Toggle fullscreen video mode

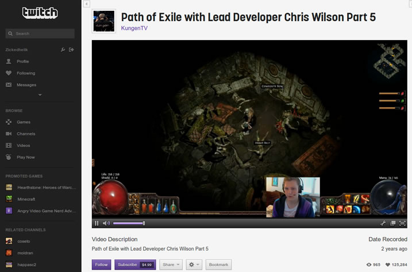[x=402, y=223]
